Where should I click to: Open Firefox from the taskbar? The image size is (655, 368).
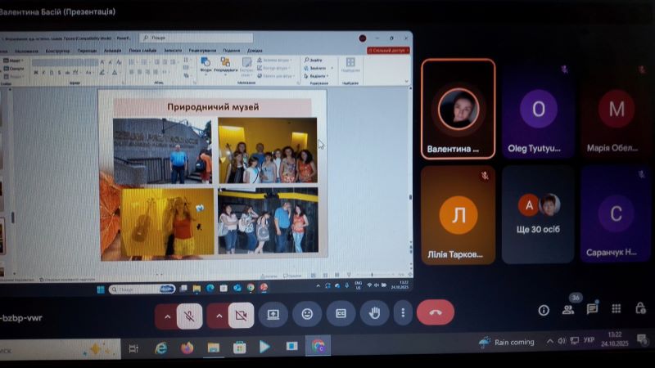187,348
